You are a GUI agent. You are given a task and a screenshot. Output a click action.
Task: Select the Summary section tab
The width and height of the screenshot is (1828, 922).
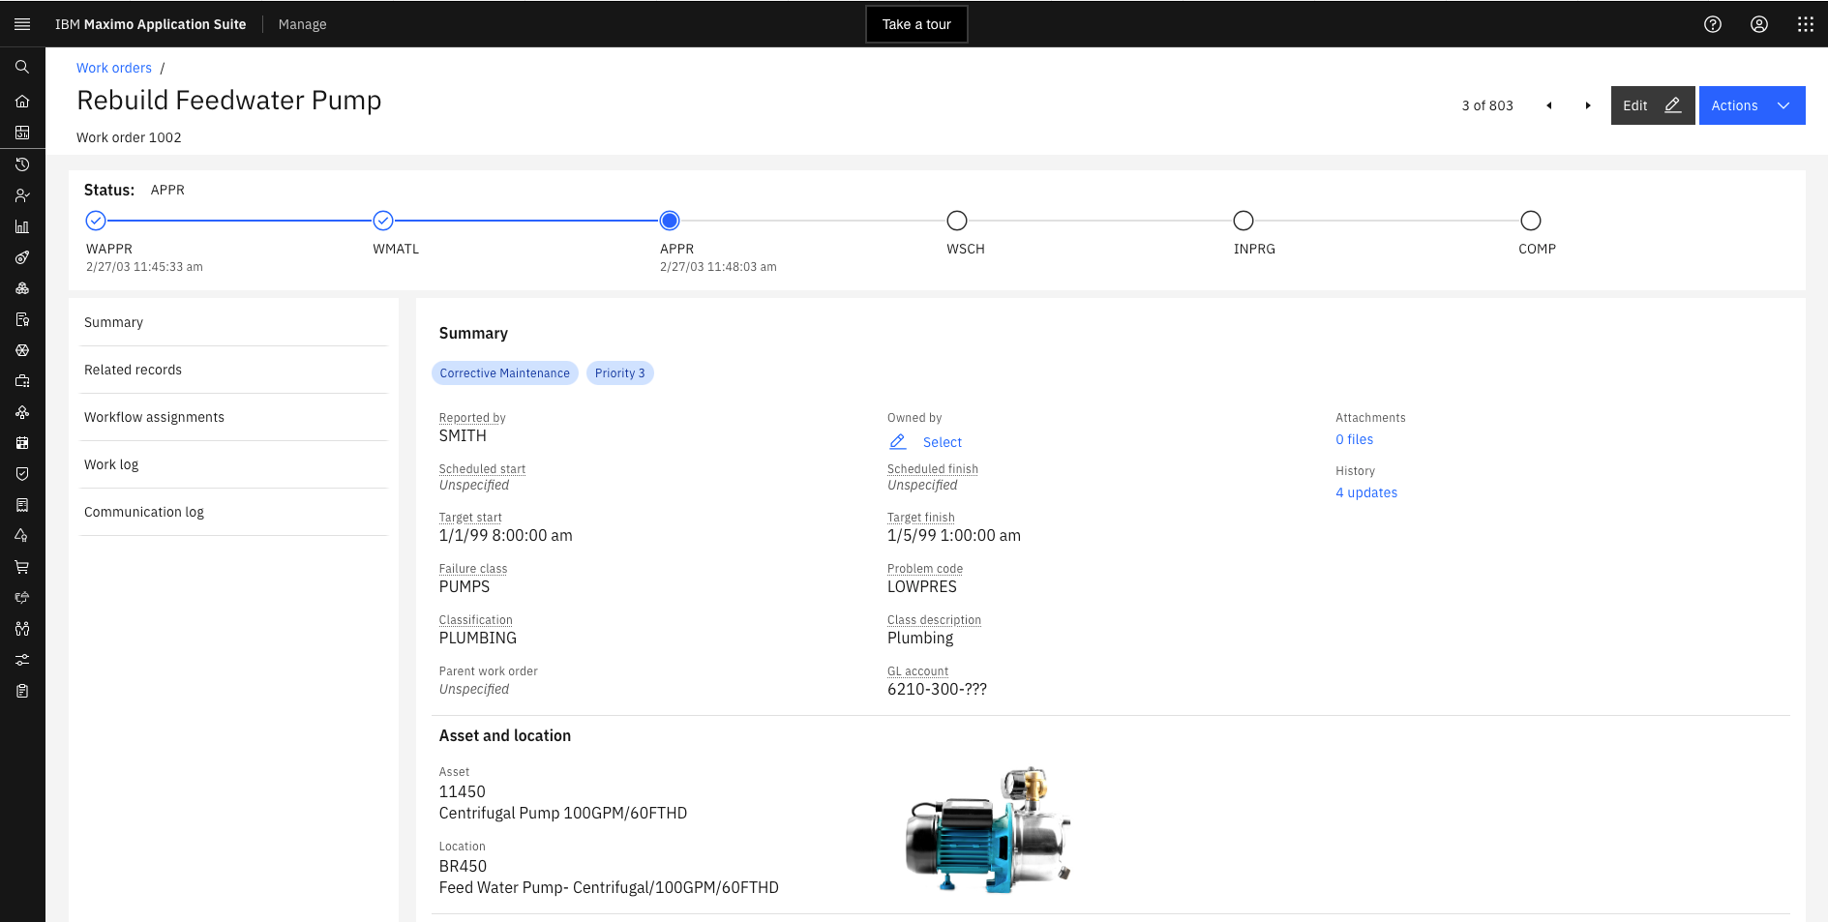tap(233, 322)
